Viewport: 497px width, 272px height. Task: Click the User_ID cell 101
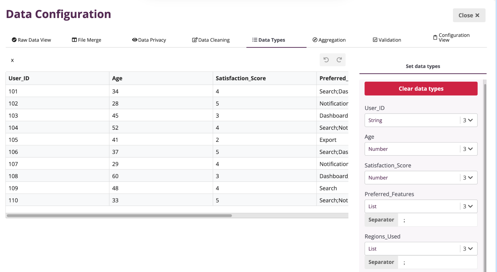tap(57, 91)
